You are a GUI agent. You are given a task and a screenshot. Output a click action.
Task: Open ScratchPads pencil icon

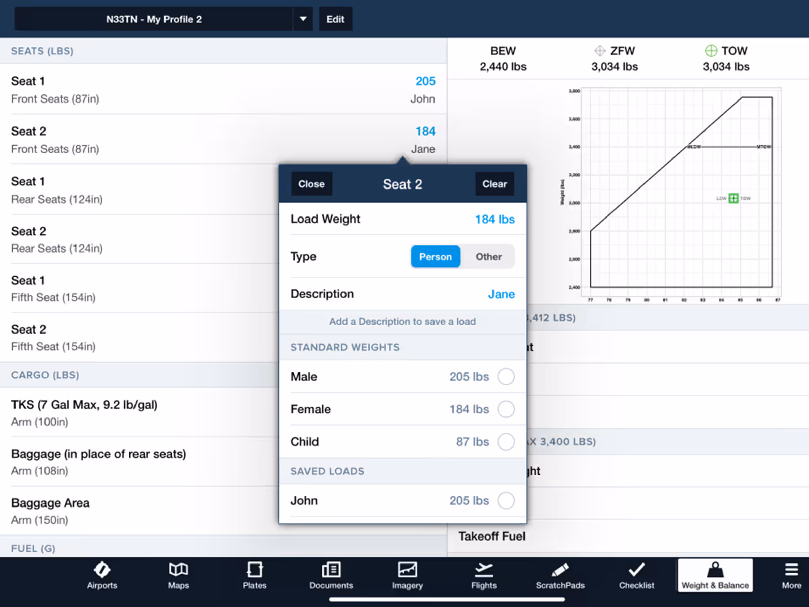click(x=560, y=570)
